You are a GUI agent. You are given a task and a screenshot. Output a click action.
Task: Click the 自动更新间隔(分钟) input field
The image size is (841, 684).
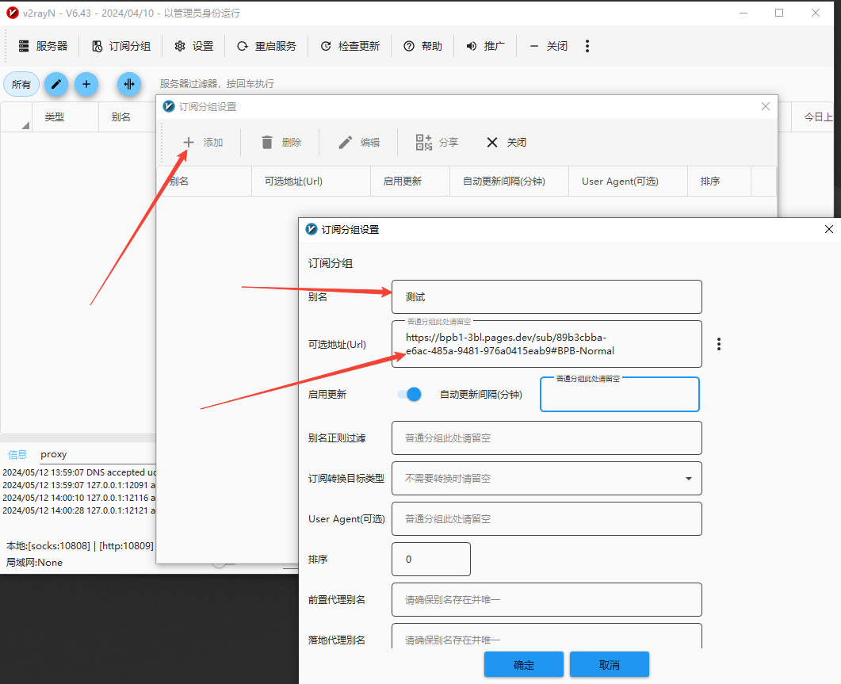(x=619, y=395)
